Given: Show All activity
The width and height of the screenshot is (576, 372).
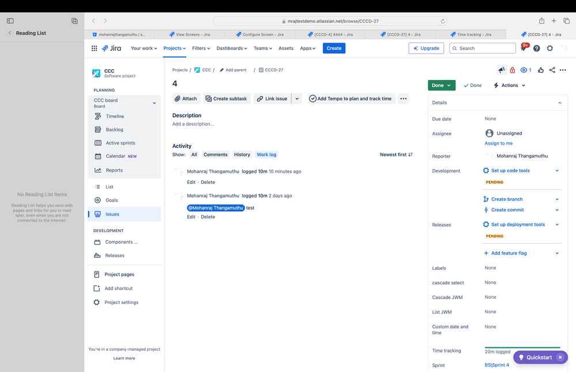Looking at the screenshot, I should (194, 154).
